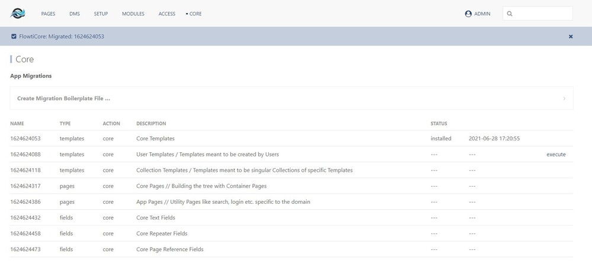592x279 pixels.
Task: Click the search magnifier icon
Action: pos(510,14)
